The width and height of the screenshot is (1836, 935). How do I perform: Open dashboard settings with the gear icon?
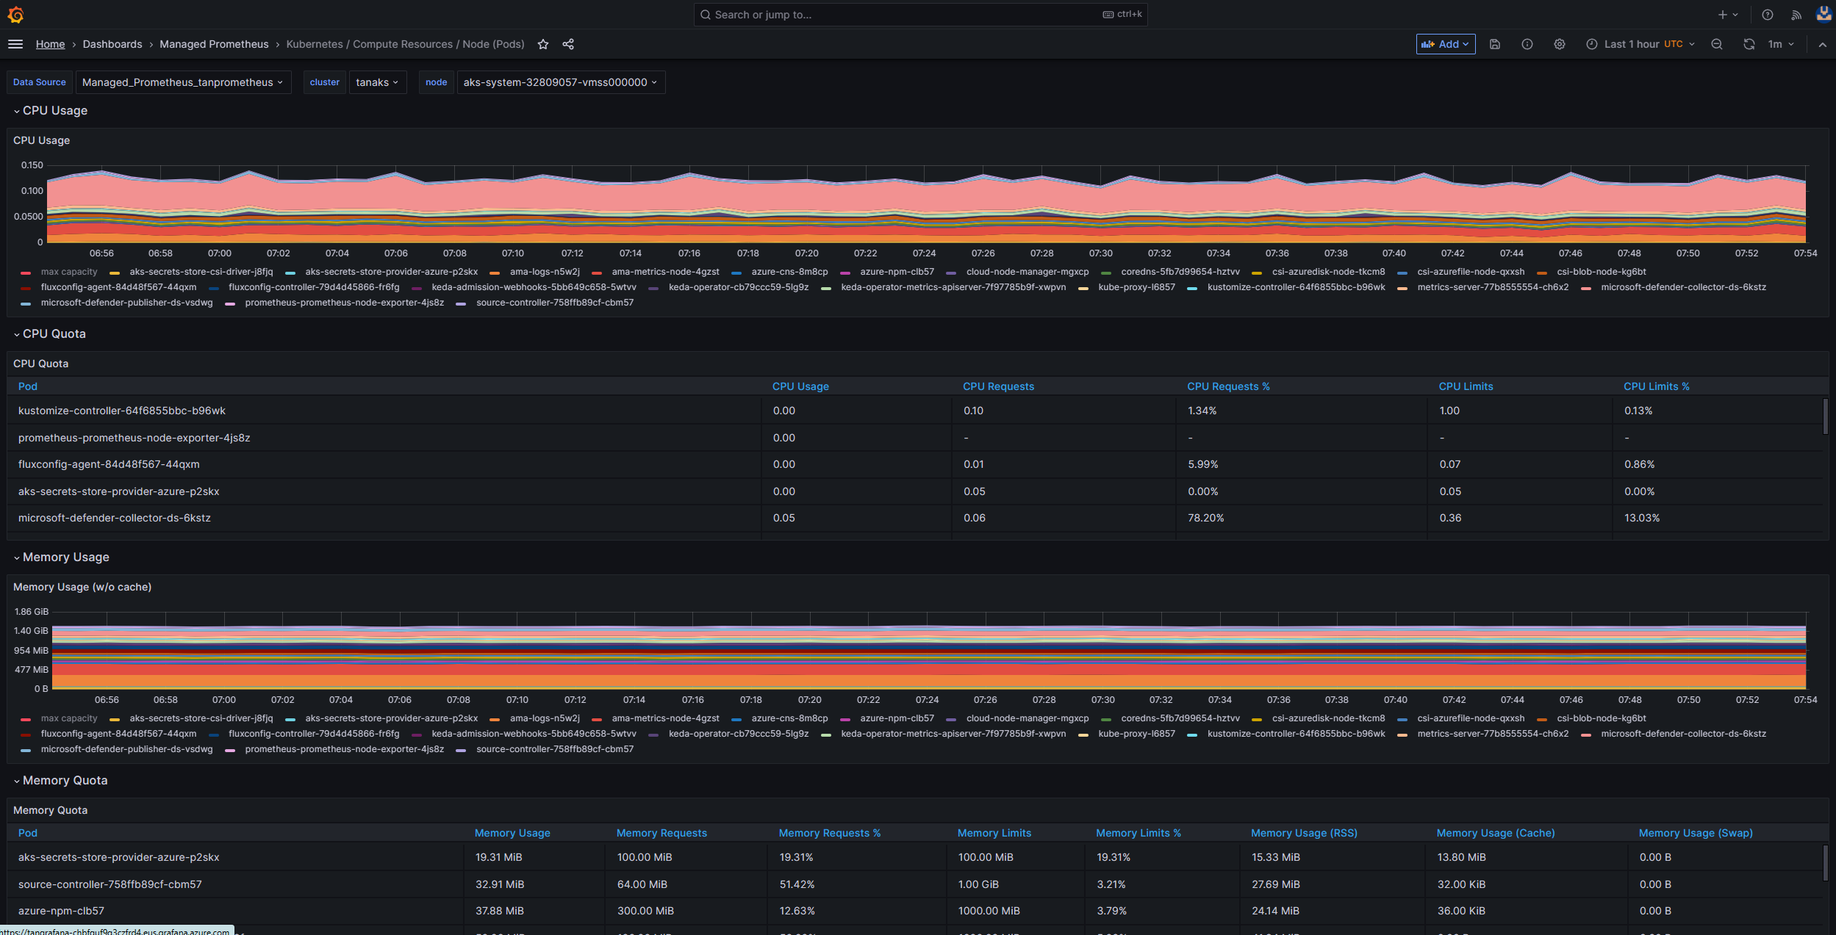pos(1560,44)
